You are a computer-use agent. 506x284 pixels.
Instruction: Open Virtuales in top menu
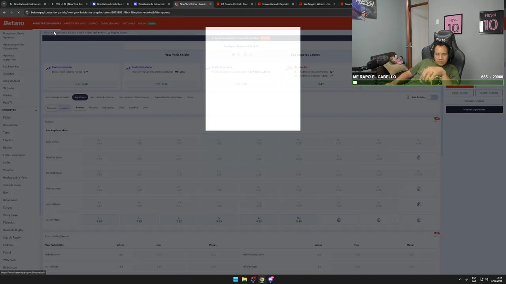[128, 23]
